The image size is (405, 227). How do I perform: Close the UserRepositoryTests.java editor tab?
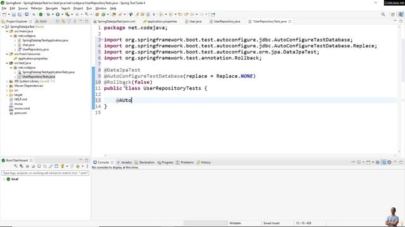tap(290, 21)
